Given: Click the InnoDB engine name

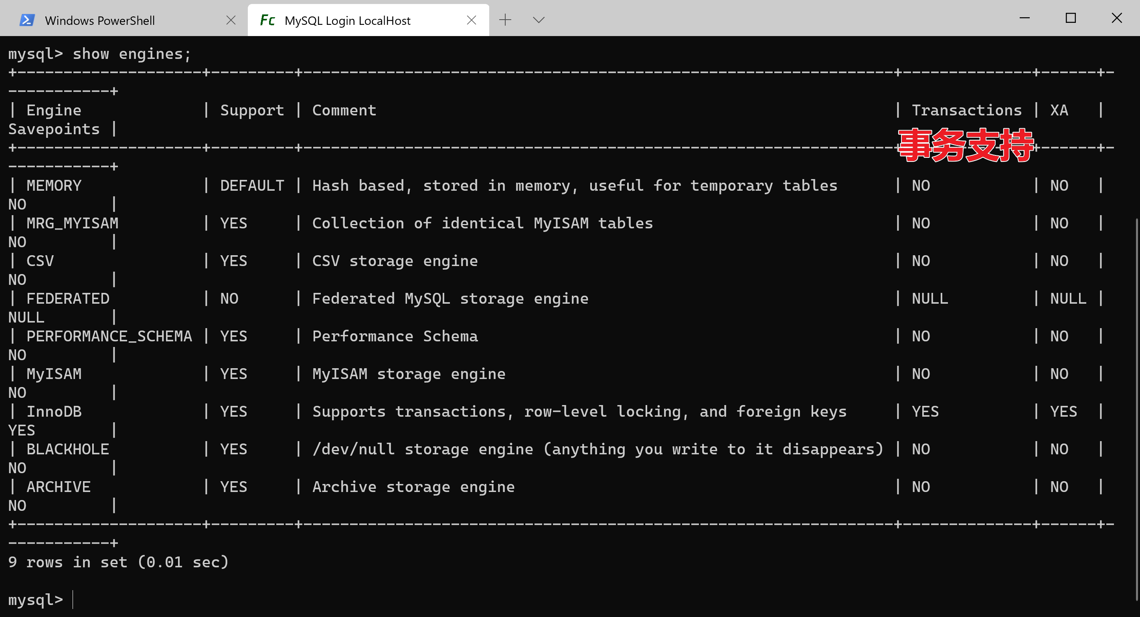Looking at the screenshot, I should (54, 412).
